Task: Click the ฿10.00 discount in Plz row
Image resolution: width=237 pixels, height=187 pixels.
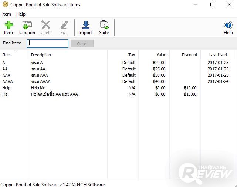Action: [190, 94]
